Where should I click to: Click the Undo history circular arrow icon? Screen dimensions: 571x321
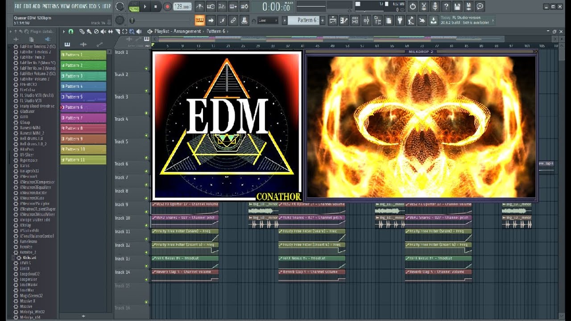413,7
